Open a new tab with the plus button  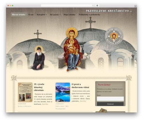coord(136,6)
